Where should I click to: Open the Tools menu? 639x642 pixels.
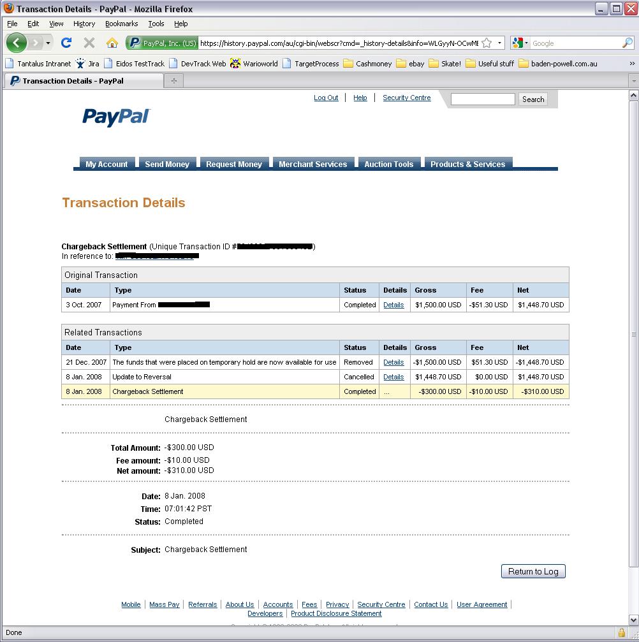(x=156, y=24)
